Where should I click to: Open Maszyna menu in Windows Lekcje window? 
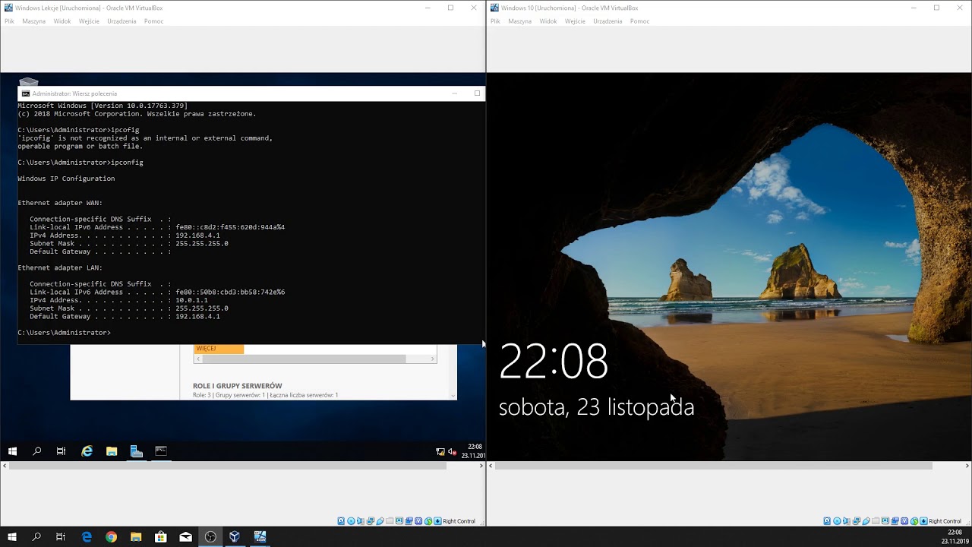tap(34, 21)
